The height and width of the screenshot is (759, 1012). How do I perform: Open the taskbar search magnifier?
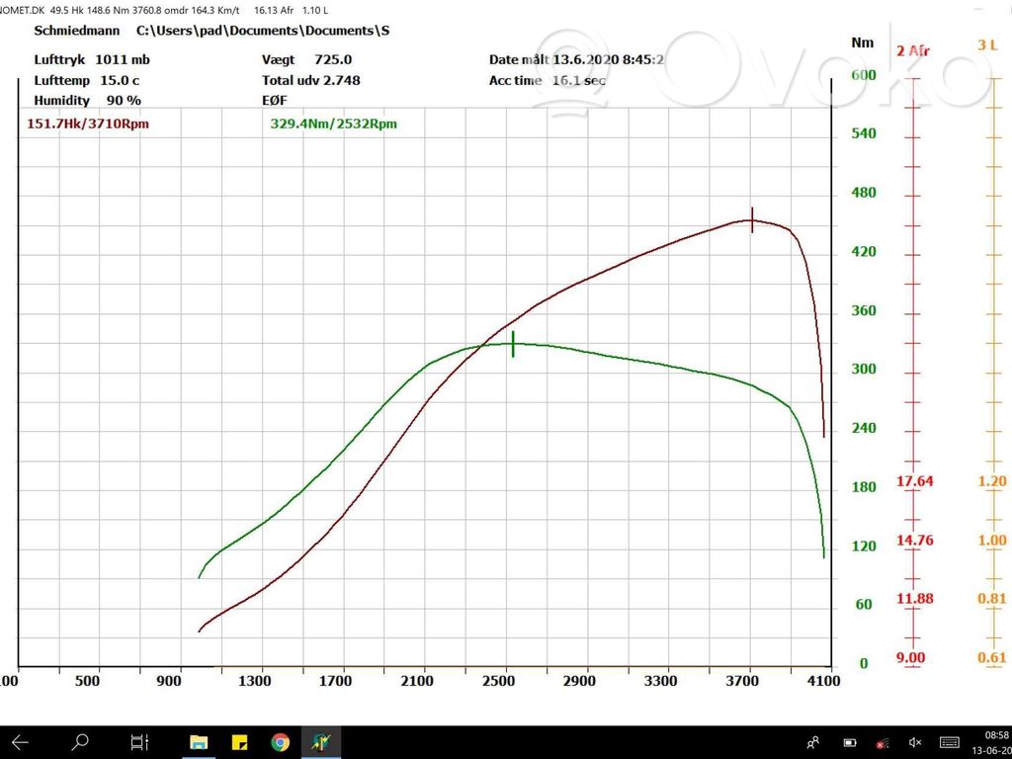tap(79, 742)
